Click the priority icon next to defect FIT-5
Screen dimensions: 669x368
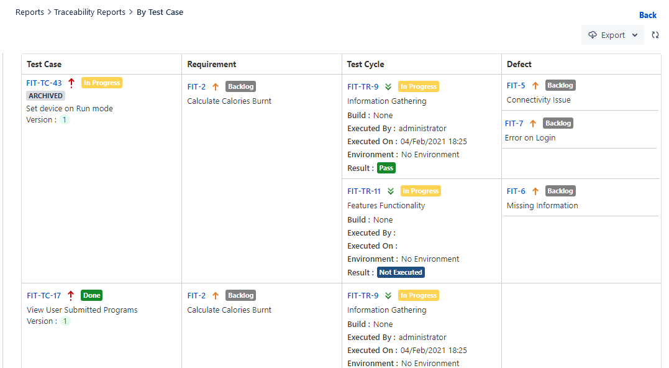click(x=535, y=85)
